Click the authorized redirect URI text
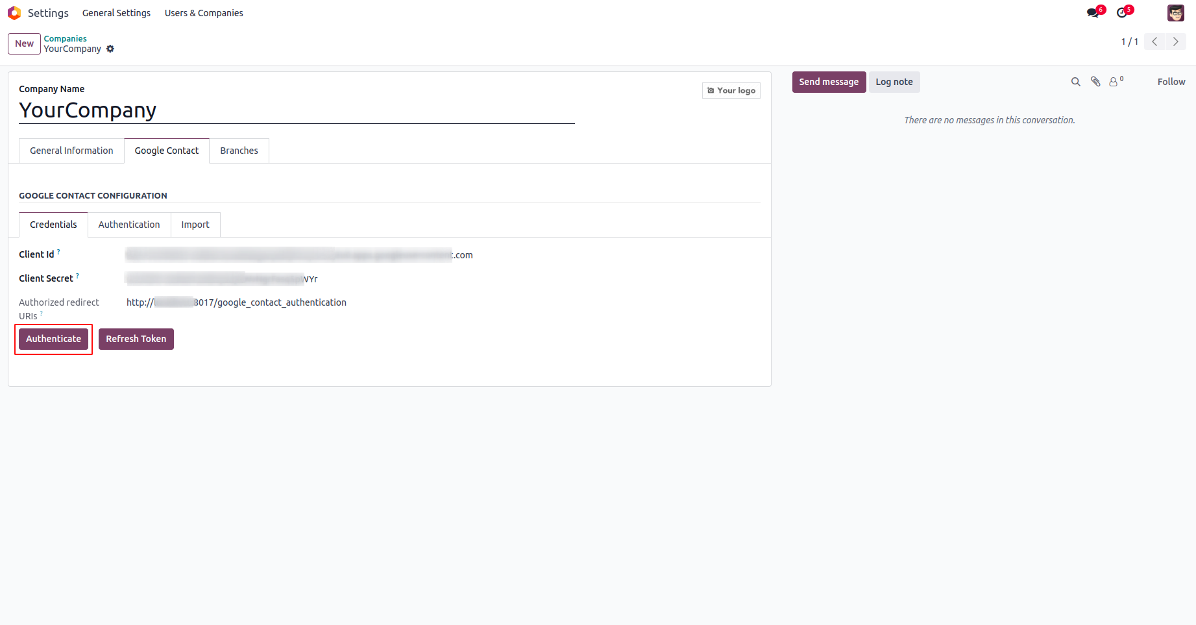 tap(236, 302)
